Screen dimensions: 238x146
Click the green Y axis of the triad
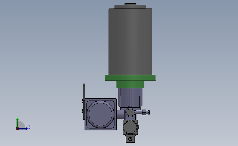(18, 123)
